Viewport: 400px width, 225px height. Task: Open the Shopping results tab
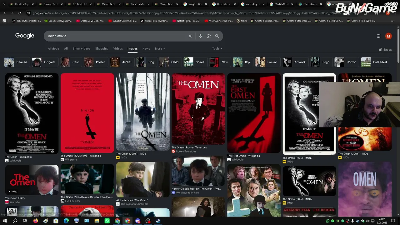click(x=102, y=48)
